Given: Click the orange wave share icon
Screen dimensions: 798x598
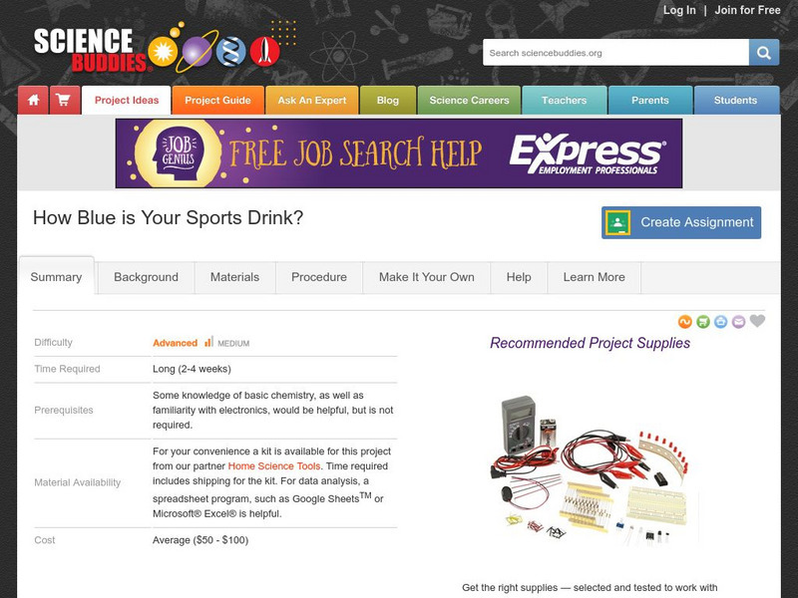Looking at the screenshot, I should (685, 321).
